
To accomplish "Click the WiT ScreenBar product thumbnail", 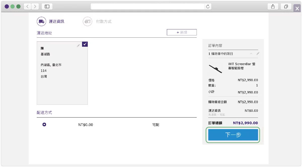I will (x=215, y=68).
